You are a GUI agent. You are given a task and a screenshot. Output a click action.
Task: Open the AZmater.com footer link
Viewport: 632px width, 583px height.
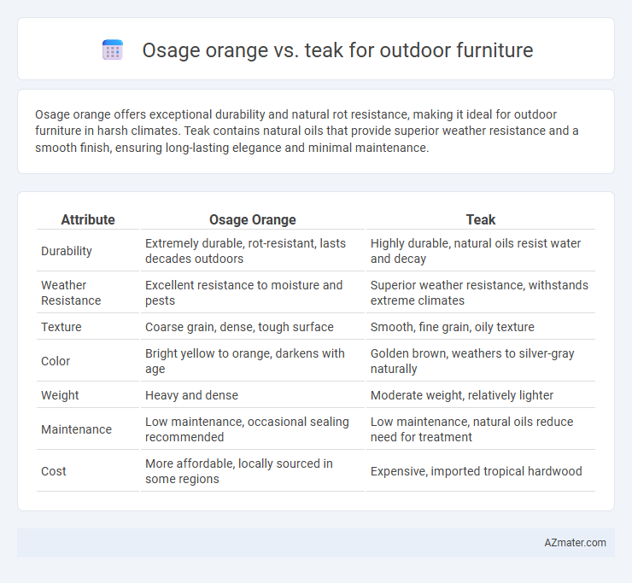click(x=575, y=543)
